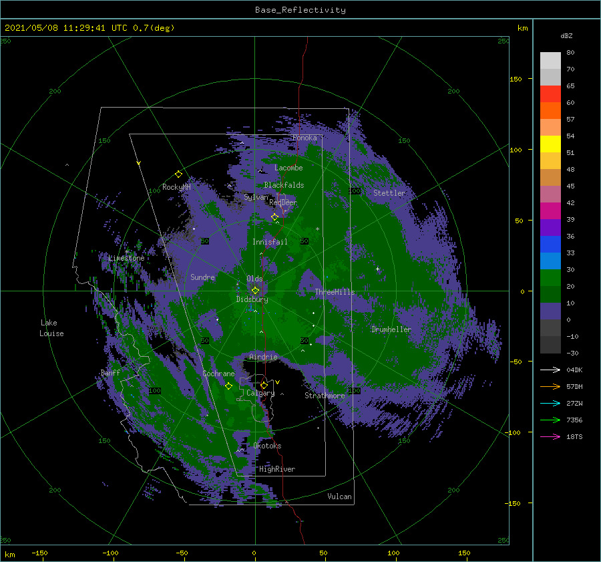Viewport: 601px width, 562px height.
Task: Click the Okotoks city label
Action: (x=267, y=446)
